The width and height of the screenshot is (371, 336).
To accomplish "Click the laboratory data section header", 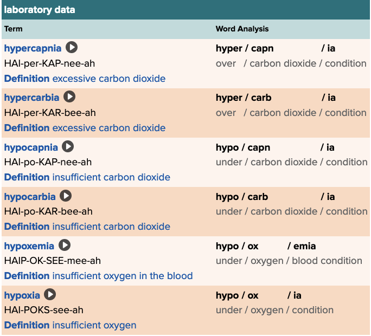I will pyautogui.click(x=40, y=10).
